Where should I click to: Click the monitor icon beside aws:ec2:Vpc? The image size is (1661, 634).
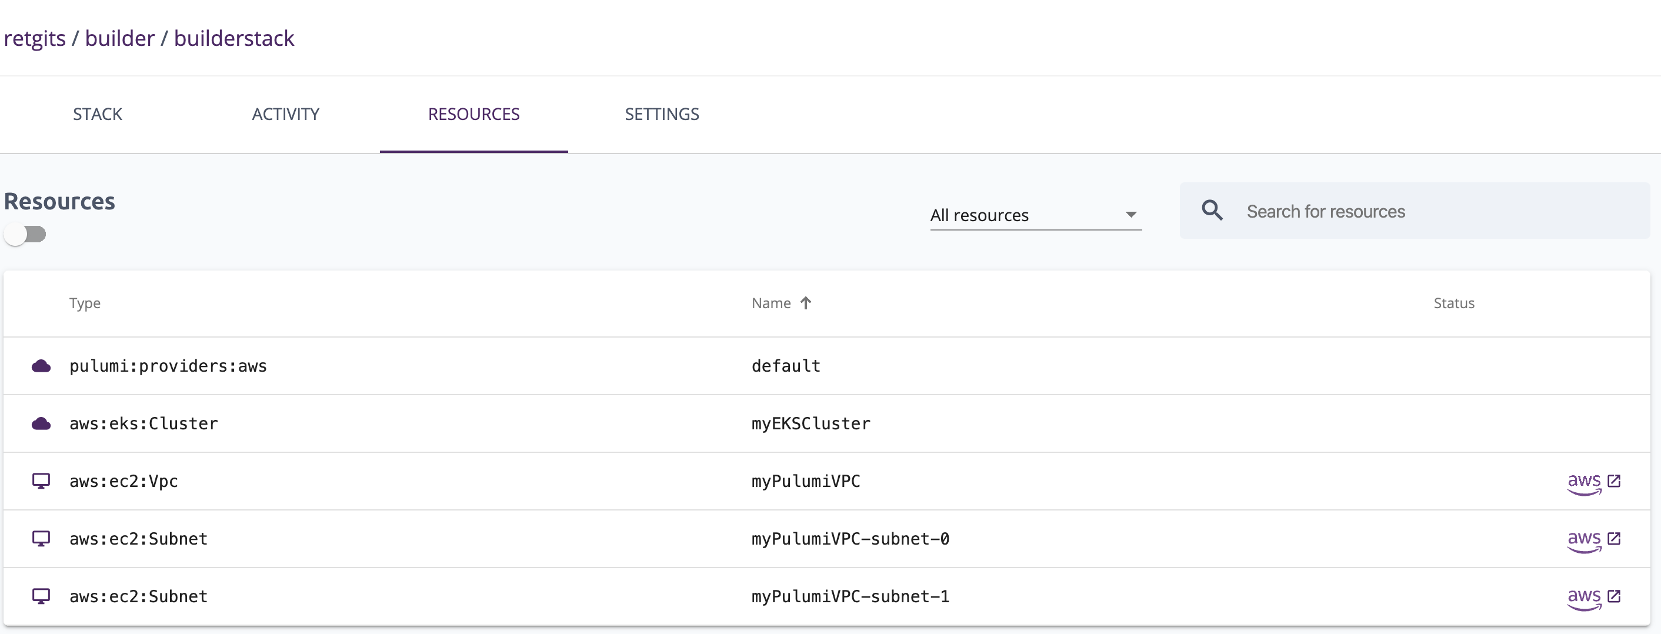click(x=41, y=481)
